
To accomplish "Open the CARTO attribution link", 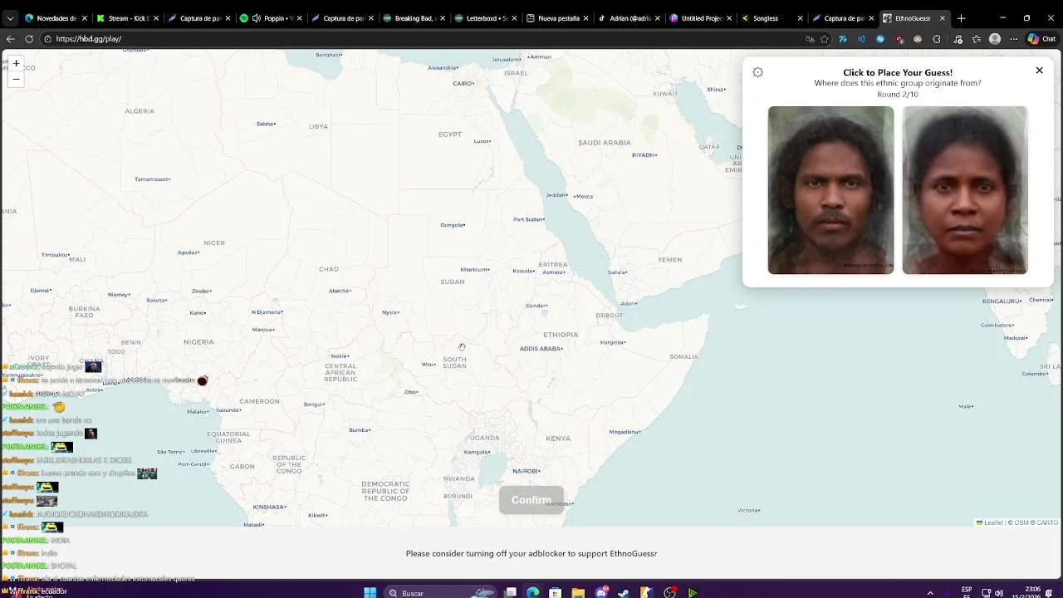I will (x=1046, y=522).
